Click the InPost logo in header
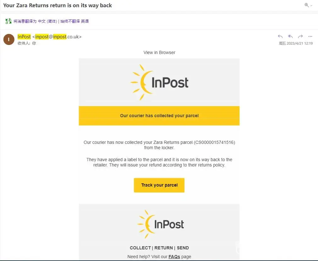Viewport: 318px width, 261px height. coord(159,82)
